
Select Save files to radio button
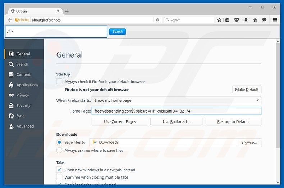[x=59, y=142]
